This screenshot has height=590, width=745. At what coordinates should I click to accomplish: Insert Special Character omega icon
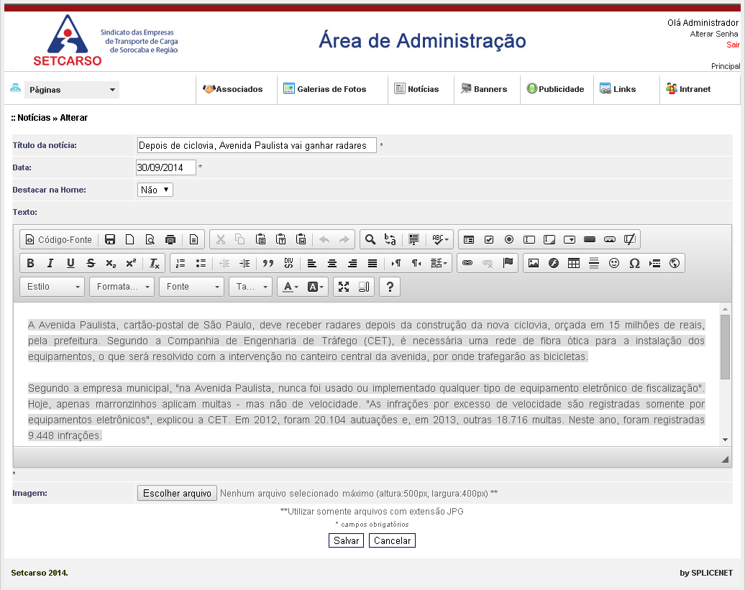pos(634,263)
